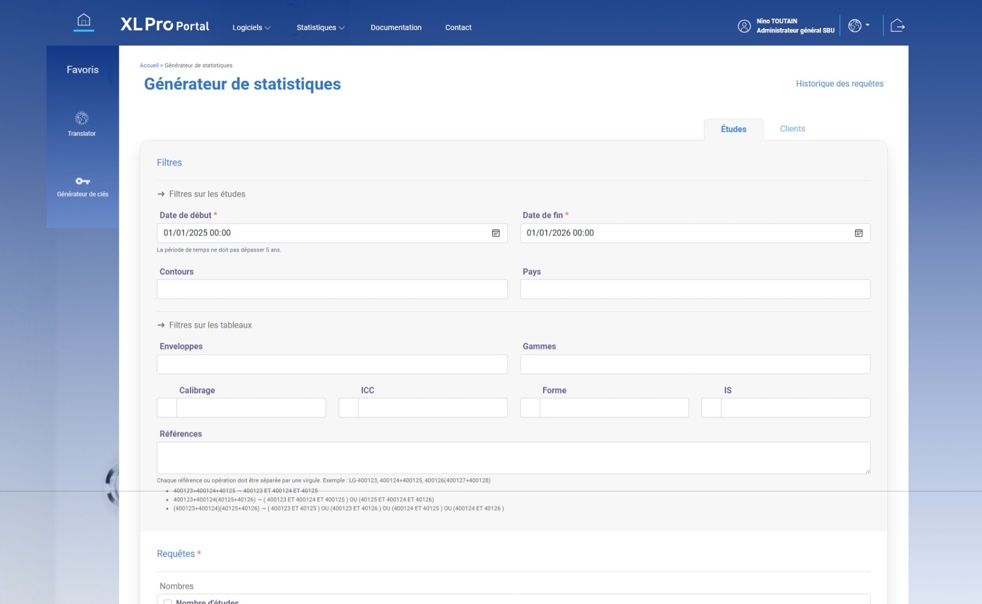Expand the Logiciels menu

(x=251, y=27)
